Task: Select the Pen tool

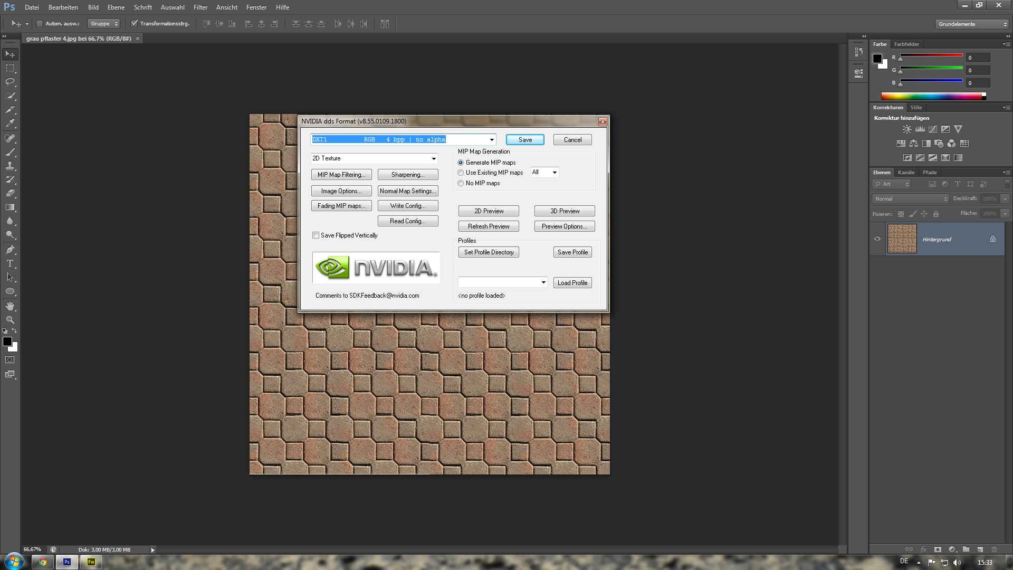Action: point(10,250)
